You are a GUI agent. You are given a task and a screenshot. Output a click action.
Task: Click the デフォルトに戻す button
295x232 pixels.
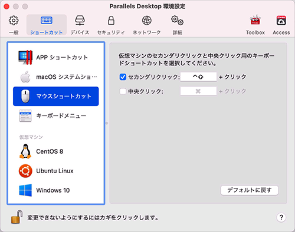pos(250,190)
